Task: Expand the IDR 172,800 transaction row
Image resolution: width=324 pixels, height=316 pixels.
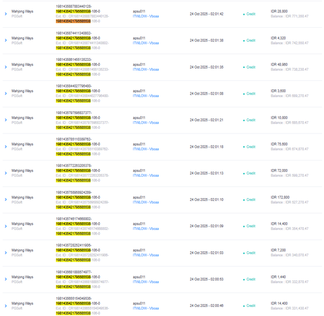Action: pos(6,199)
